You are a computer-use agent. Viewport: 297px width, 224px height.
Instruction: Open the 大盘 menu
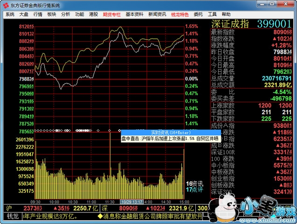(x=24, y=14)
